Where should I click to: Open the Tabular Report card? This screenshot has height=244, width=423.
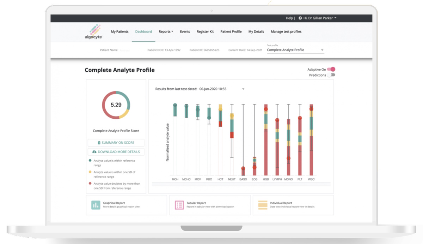(x=210, y=205)
